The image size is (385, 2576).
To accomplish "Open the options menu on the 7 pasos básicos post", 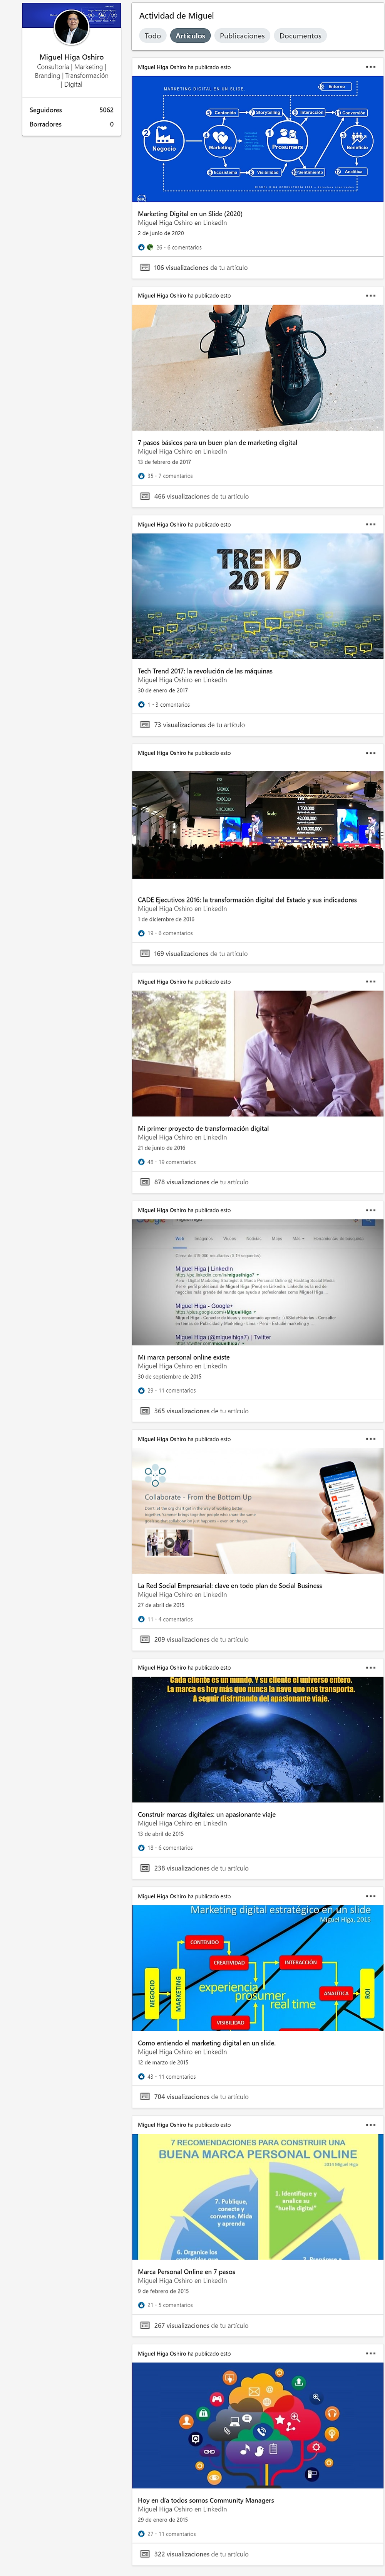I will tap(371, 296).
